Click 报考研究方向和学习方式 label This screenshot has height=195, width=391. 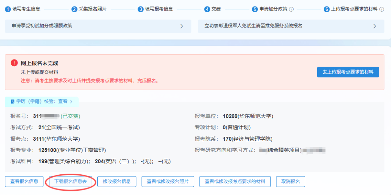click(x=225, y=151)
